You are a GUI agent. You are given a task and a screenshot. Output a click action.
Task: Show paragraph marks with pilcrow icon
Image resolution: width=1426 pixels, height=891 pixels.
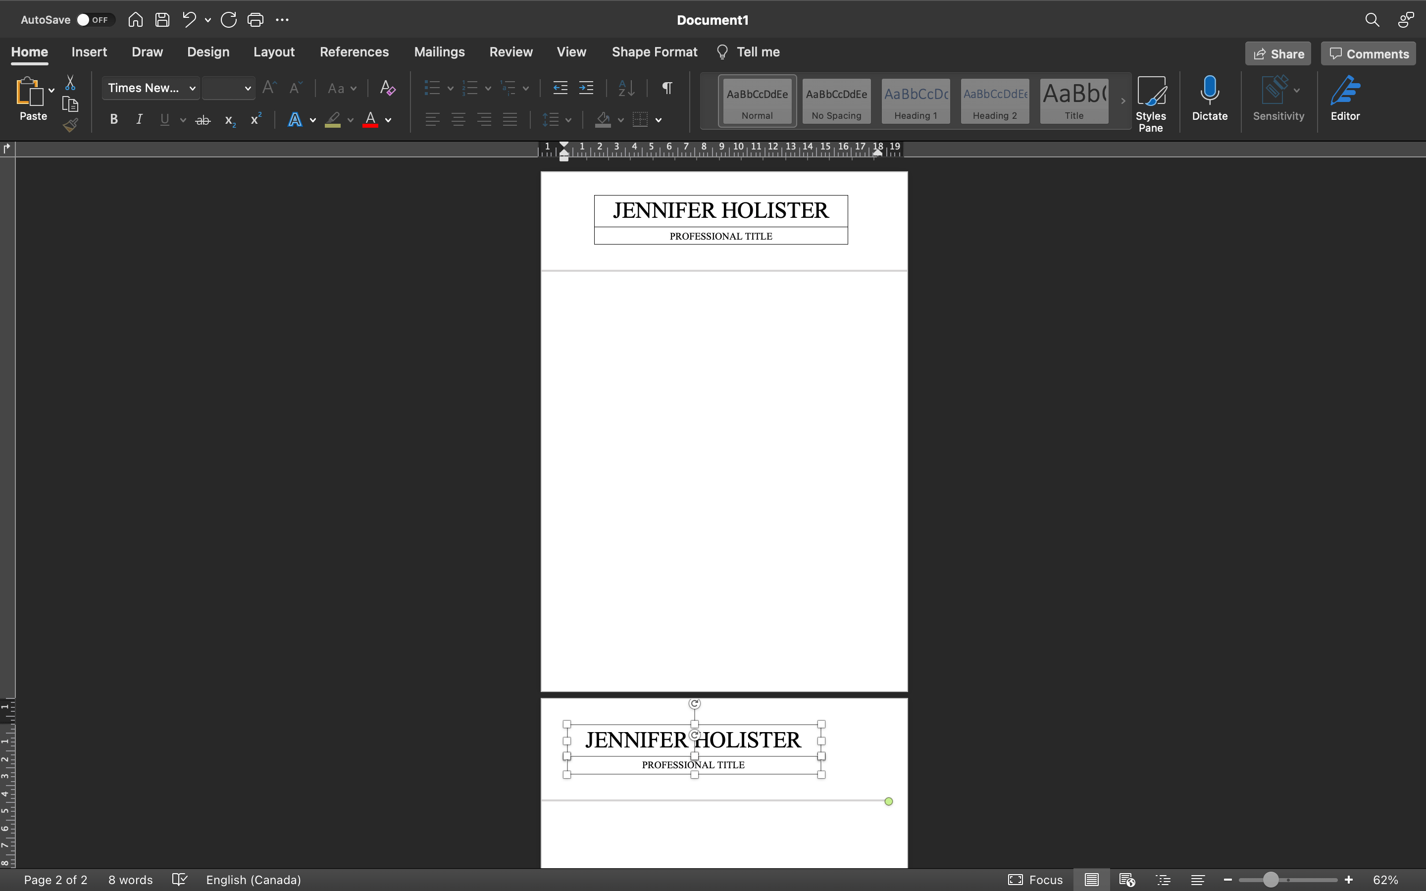click(x=667, y=89)
